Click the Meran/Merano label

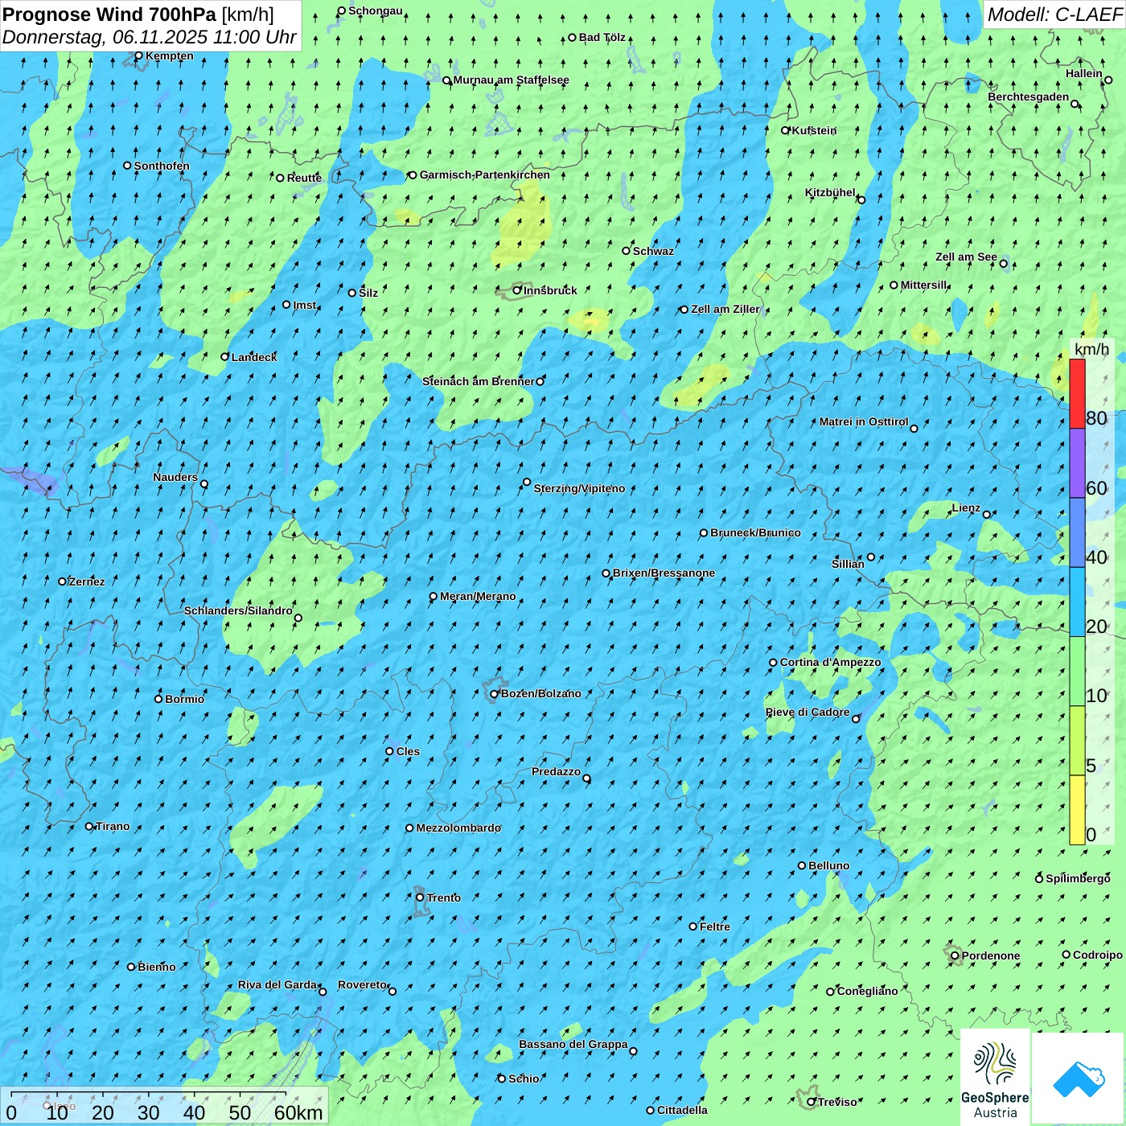[x=478, y=596]
